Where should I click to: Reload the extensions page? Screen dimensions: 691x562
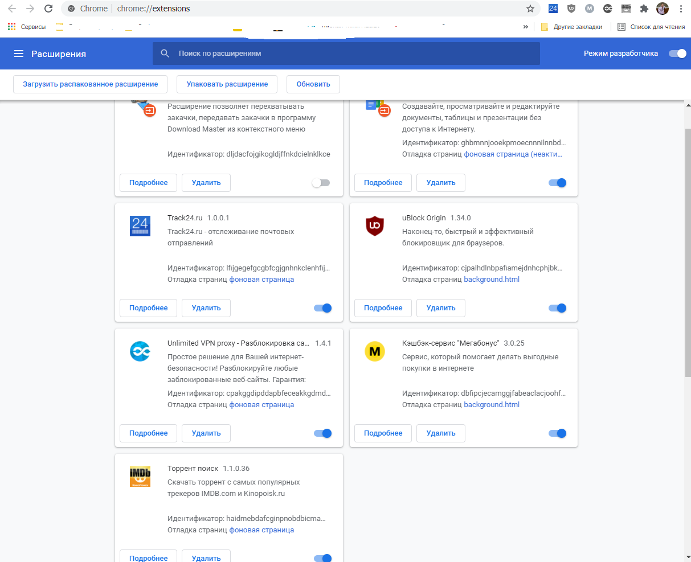pos(48,9)
